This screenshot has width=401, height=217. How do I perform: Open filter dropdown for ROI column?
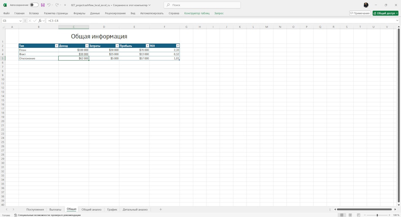(178, 46)
